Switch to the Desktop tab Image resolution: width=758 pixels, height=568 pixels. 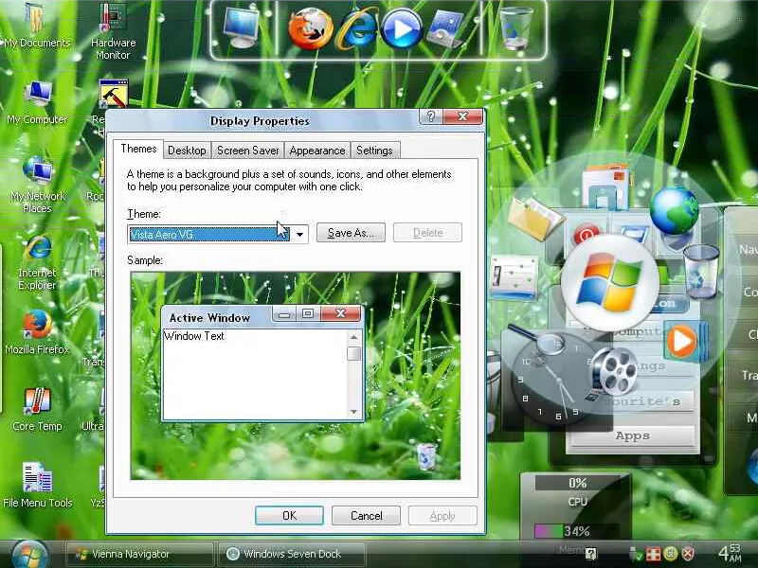[x=187, y=151]
